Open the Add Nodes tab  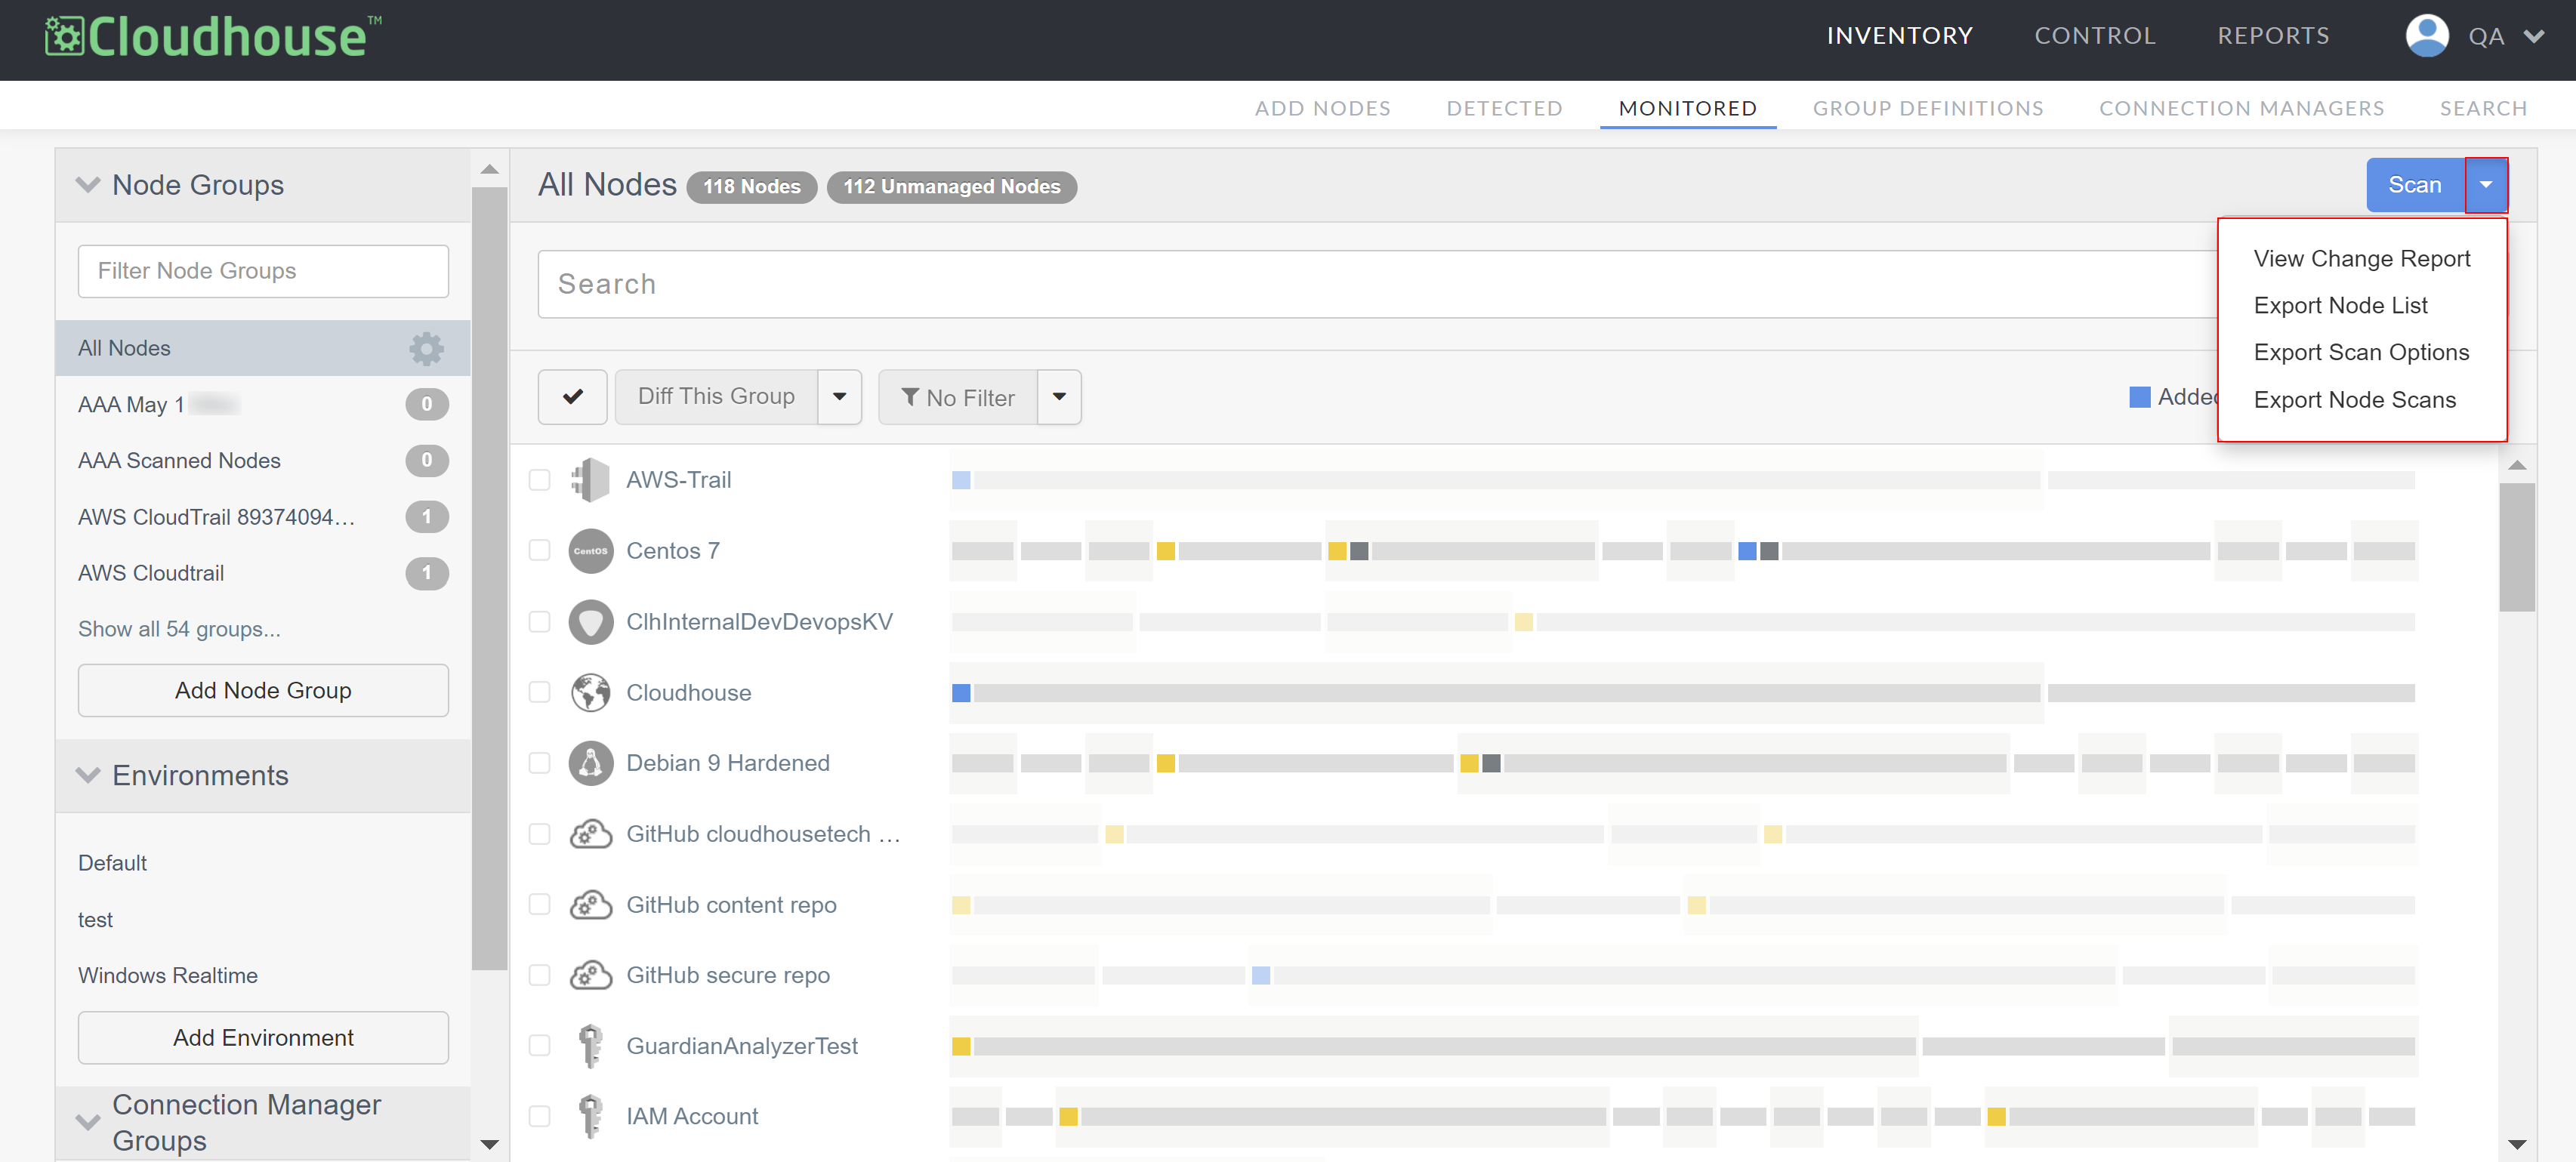(1322, 108)
